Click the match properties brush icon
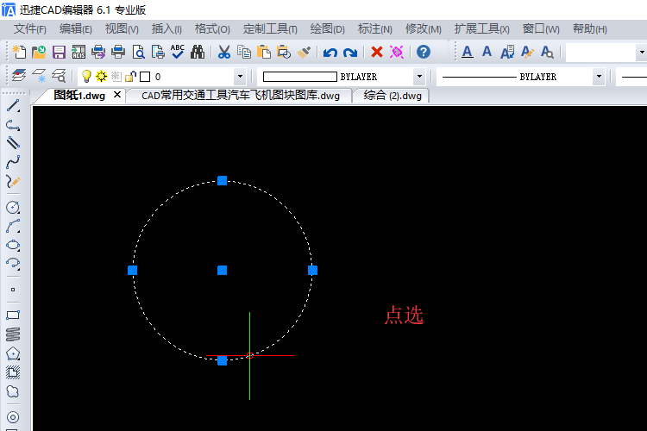This screenshot has width=647, height=431. pyautogui.click(x=304, y=53)
